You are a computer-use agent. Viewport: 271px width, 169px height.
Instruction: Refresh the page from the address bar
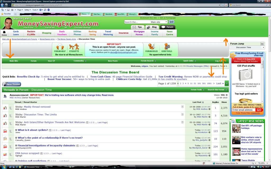tap(223, 5)
